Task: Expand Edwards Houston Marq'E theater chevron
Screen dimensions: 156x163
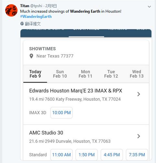Action: (x=139, y=94)
